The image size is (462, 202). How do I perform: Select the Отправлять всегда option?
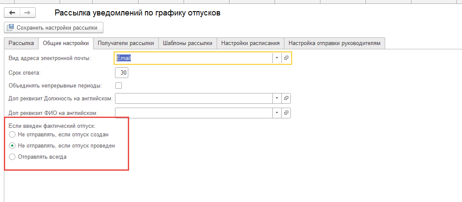point(12,157)
